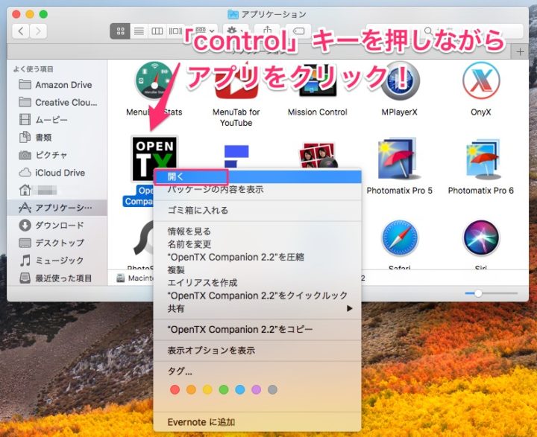The height and width of the screenshot is (437, 537).
Task: Switch Finder to column view
Action: click(x=157, y=31)
